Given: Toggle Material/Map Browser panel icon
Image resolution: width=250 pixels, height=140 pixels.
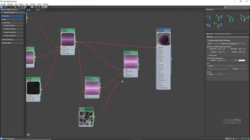Looking at the screenshot, I should [x=43, y=7].
